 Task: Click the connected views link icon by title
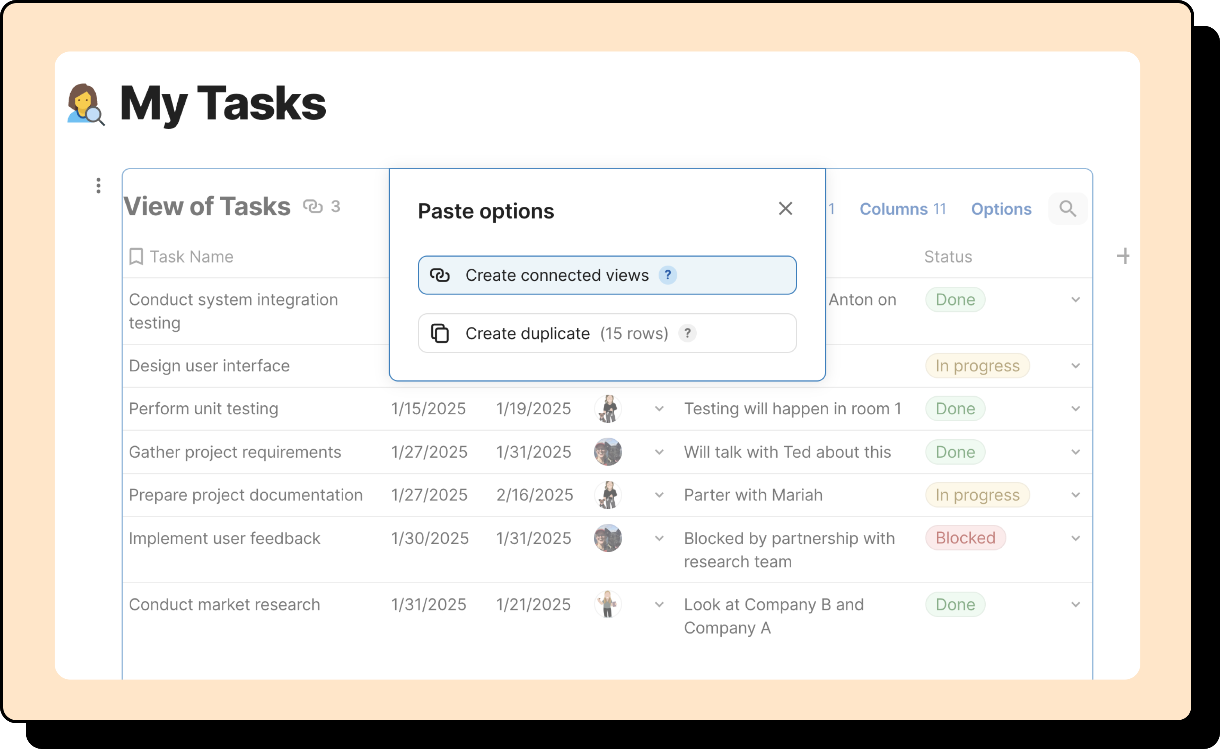point(313,206)
